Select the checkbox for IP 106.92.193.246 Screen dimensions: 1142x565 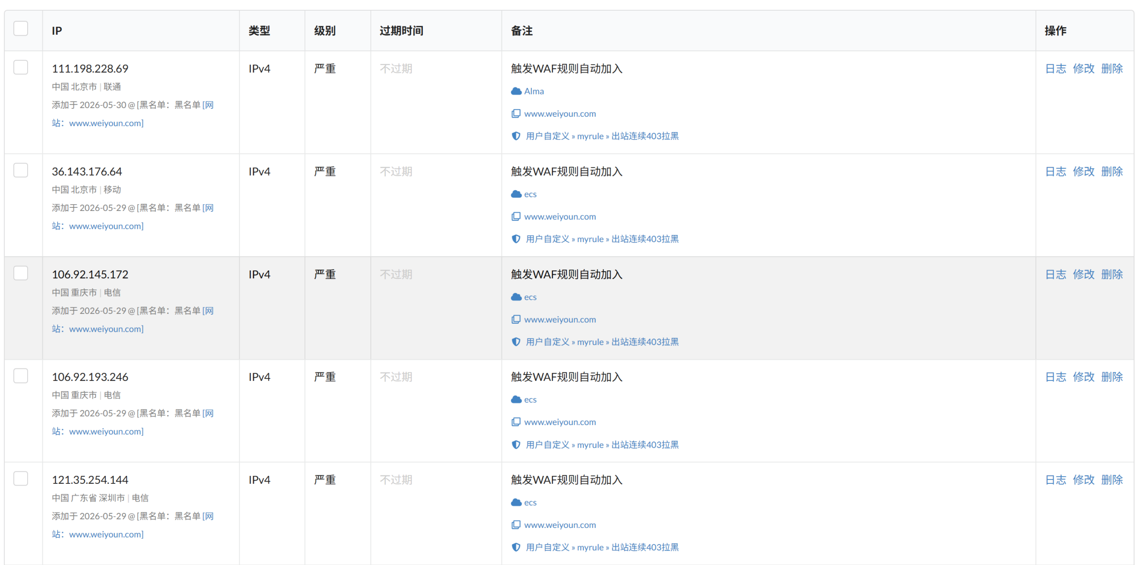[x=21, y=376]
